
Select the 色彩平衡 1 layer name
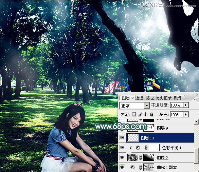171,148
